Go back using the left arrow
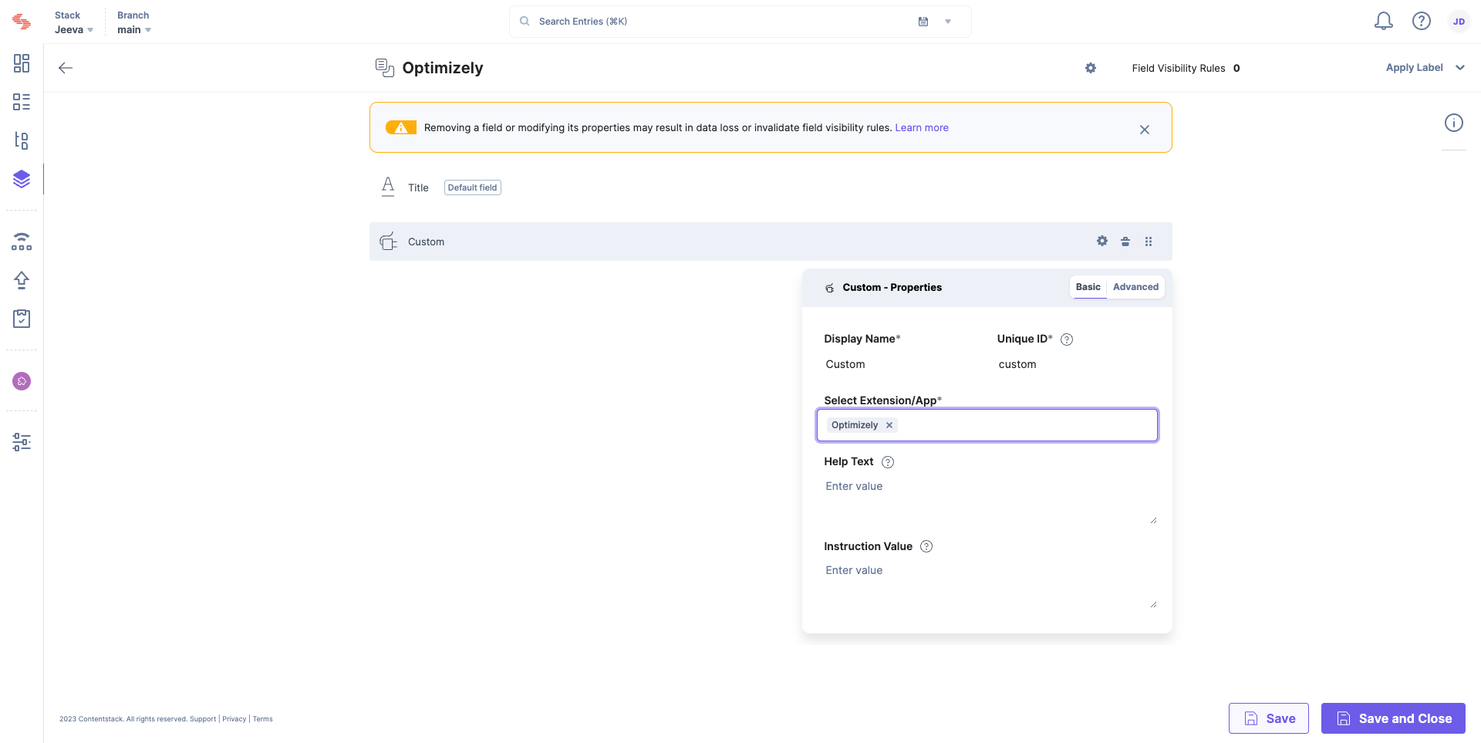Viewport: 1481px width, 743px height. 66,68
